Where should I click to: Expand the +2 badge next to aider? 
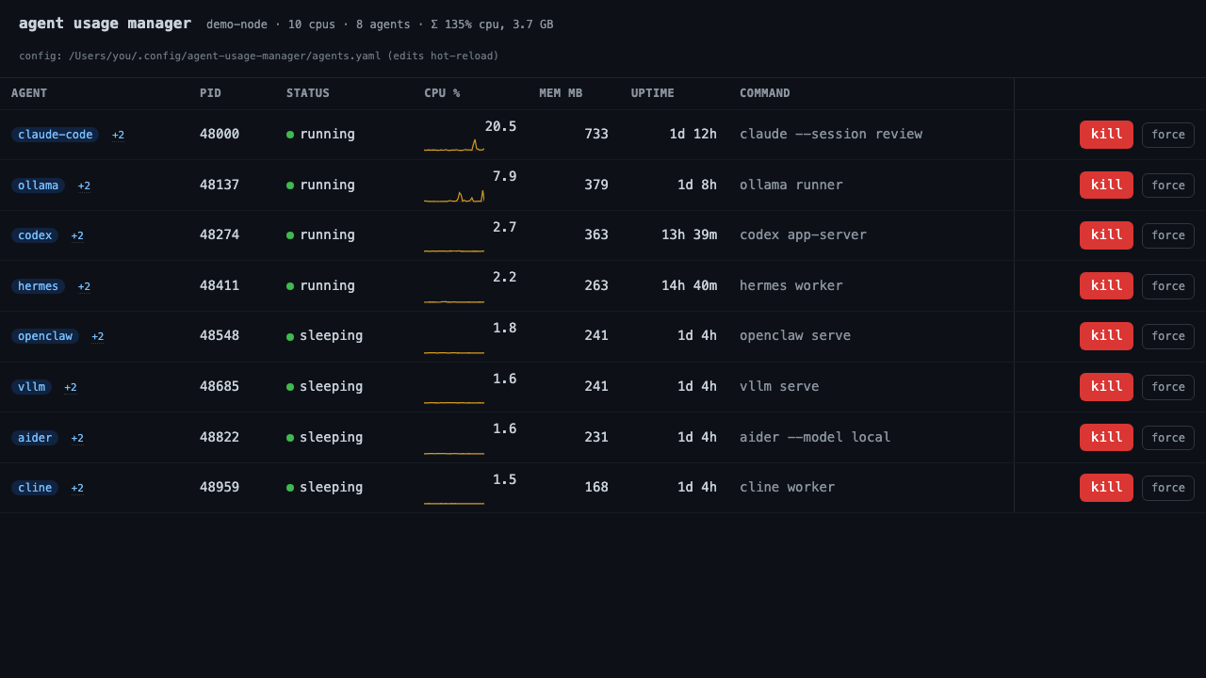(x=77, y=438)
